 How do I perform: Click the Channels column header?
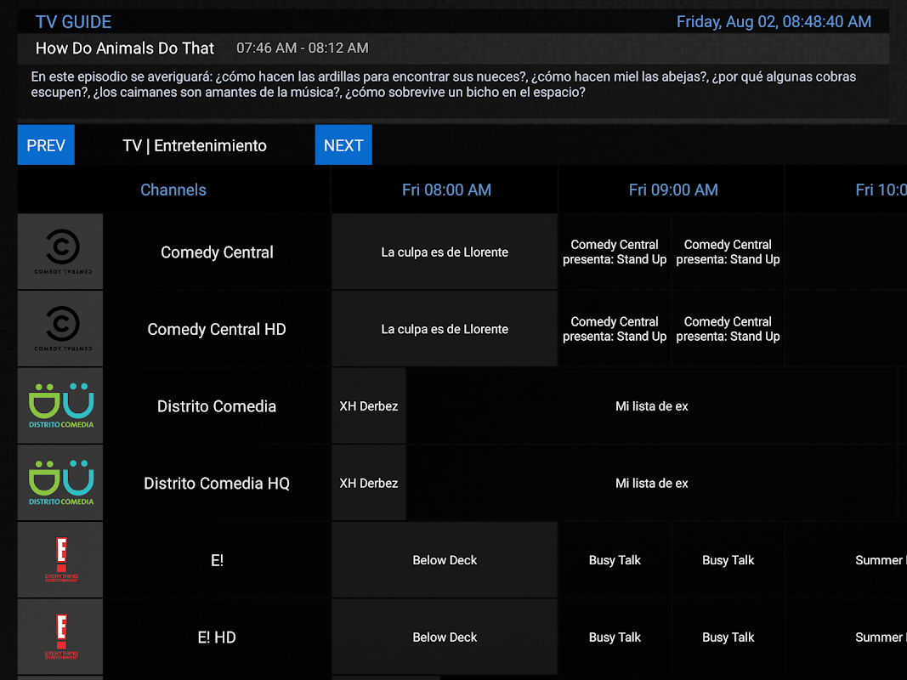tap(173, 190)
